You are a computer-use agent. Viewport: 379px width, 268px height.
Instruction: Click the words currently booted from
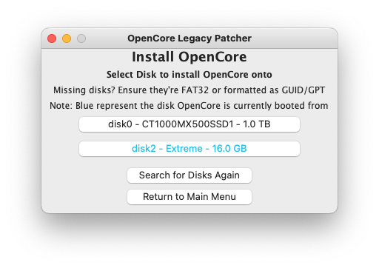click(x=281, y=106)
